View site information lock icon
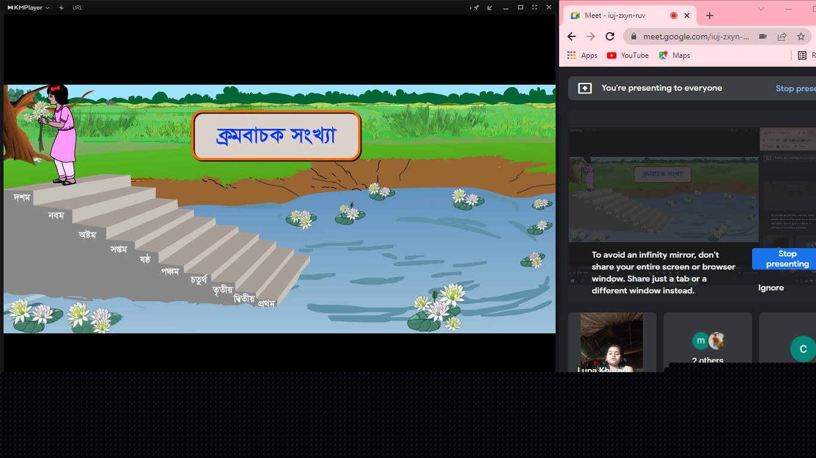The width and height of the screenshot is (816, 458). [634, 36]
